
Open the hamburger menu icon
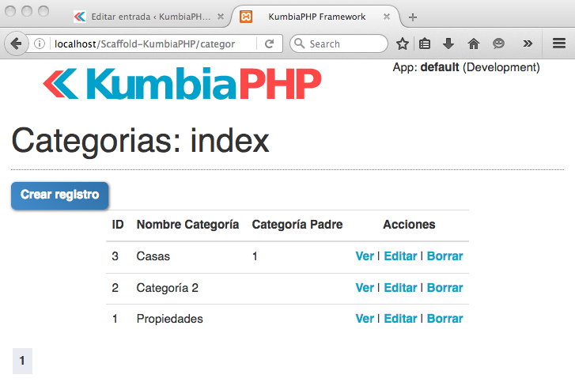559,44
